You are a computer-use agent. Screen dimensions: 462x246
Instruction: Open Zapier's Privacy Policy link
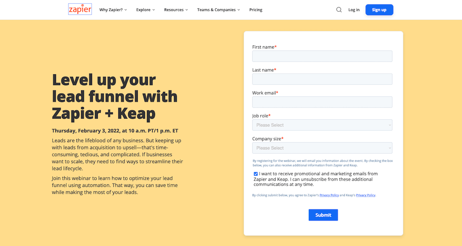click(x=329, y=195)
